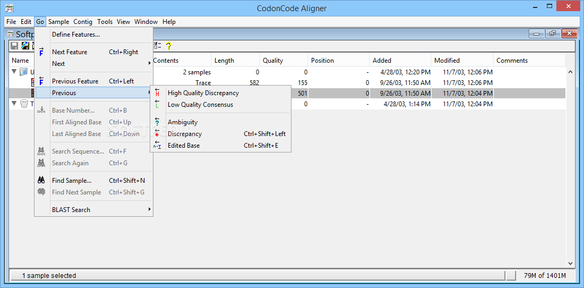
Task: Sort by the Name column header
Action: [20, 61]
